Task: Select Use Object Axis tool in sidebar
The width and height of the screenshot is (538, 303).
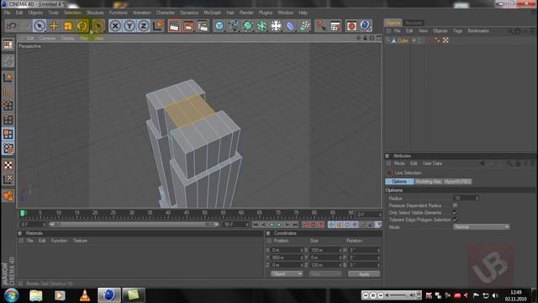Action: [8, 92]
